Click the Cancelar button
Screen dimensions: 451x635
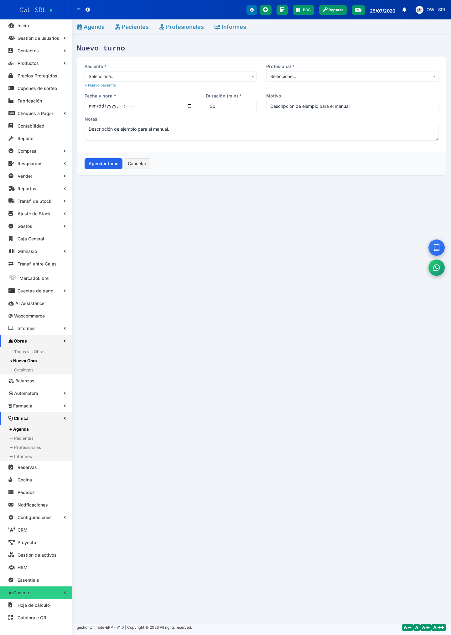[137, 164]
